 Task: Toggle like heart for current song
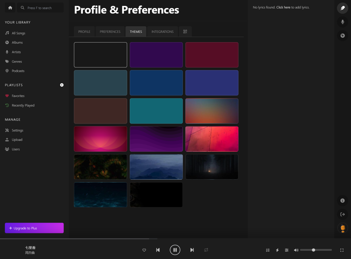[x=144, y=250]
